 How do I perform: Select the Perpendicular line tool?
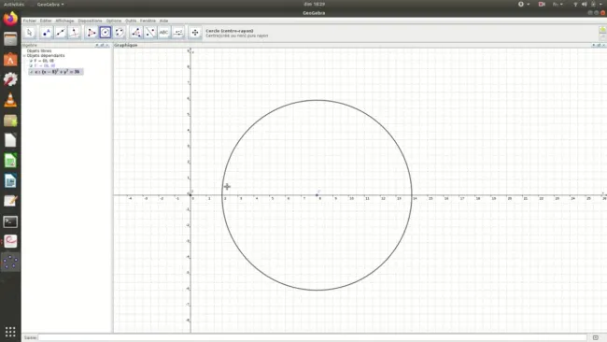tap(75, 33)
